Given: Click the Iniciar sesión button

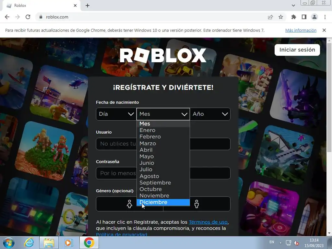Looking at the screenshot, I should 297,50.
